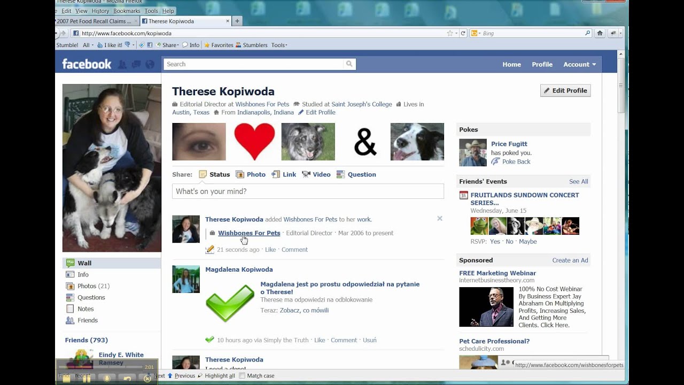Bookmark page with star icon in address bar
The height and width of the screenshot is (385, 684).
coord(450,33)
